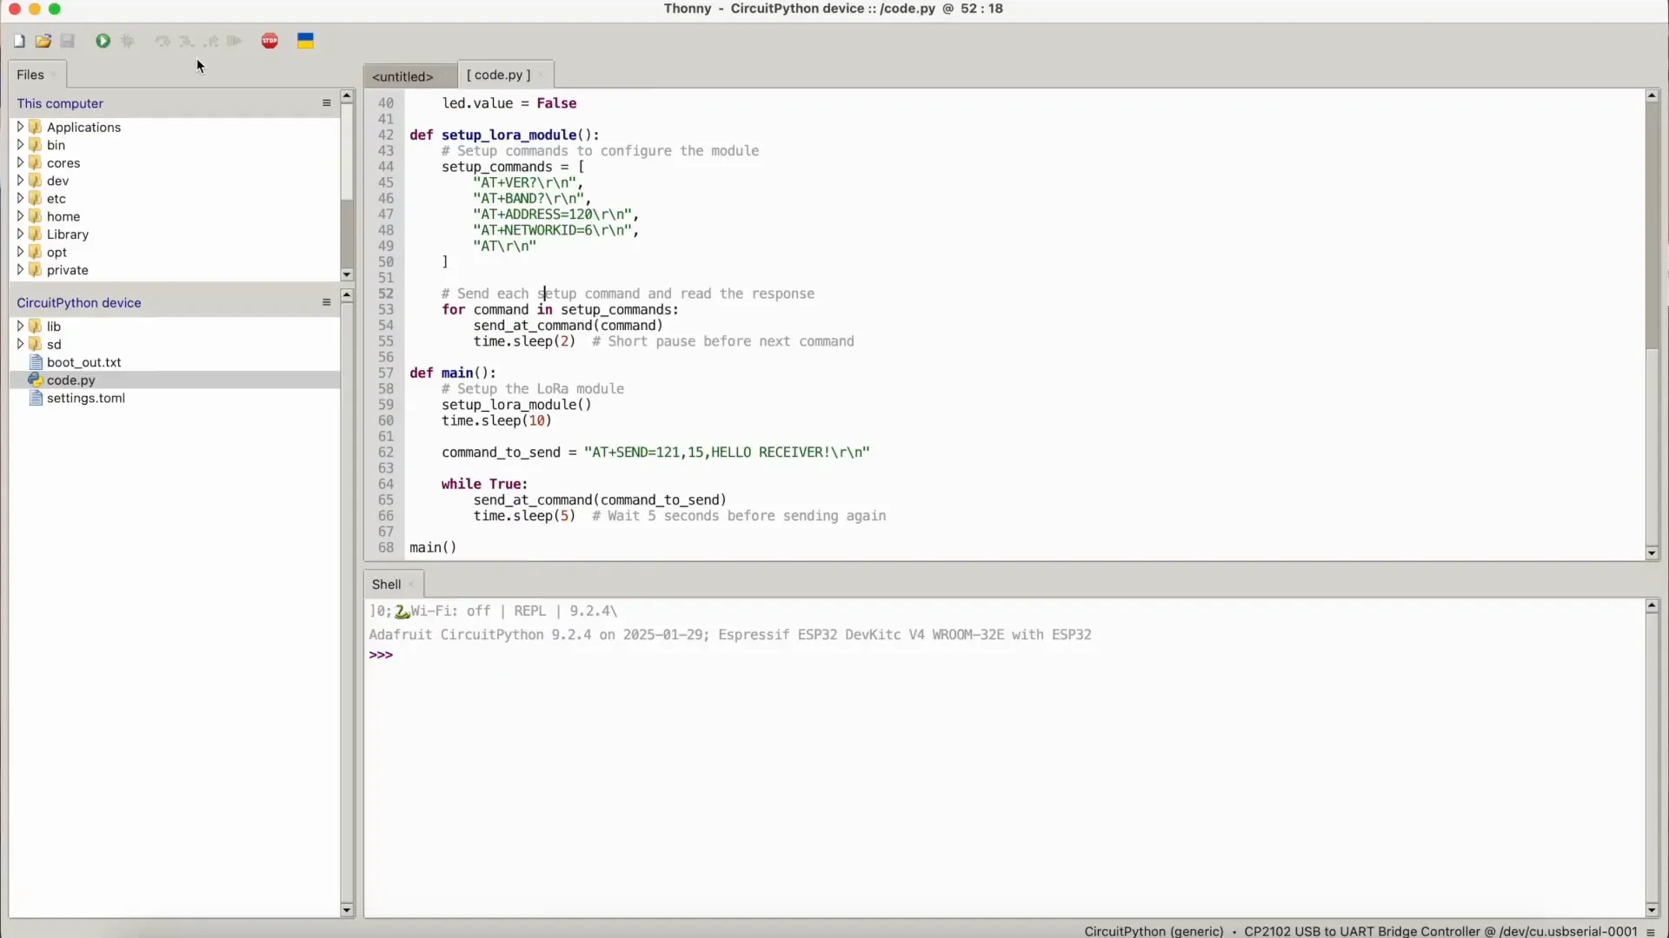Click the 'while True:' line

tap(485, 485)
